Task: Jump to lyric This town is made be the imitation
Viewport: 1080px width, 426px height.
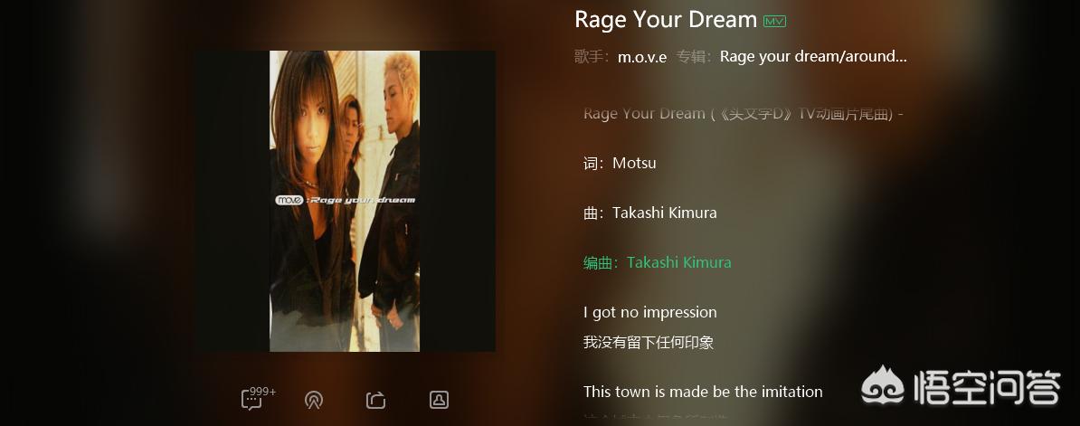Action: (703, 392)
